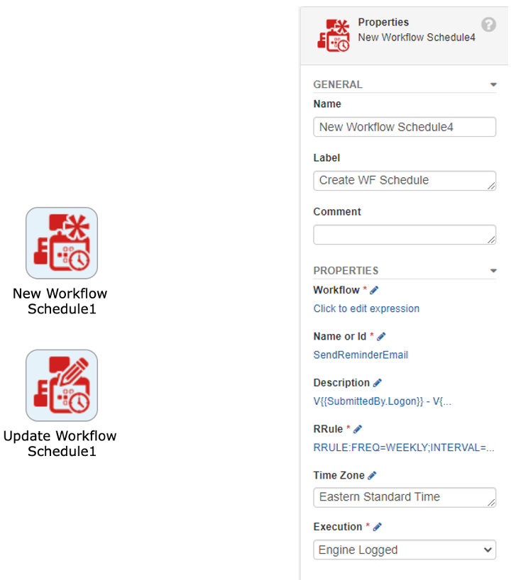Select the Update Workflow Schedule1 activity icon
511x580 pixels.
click(62, 386)
